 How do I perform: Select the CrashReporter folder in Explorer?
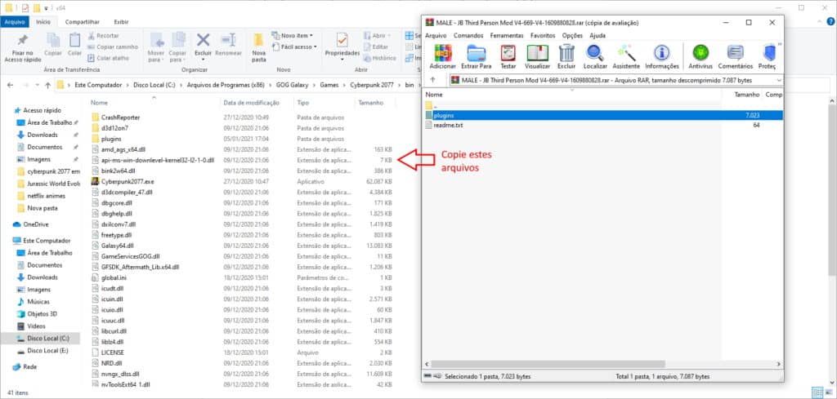pos(120,117)
